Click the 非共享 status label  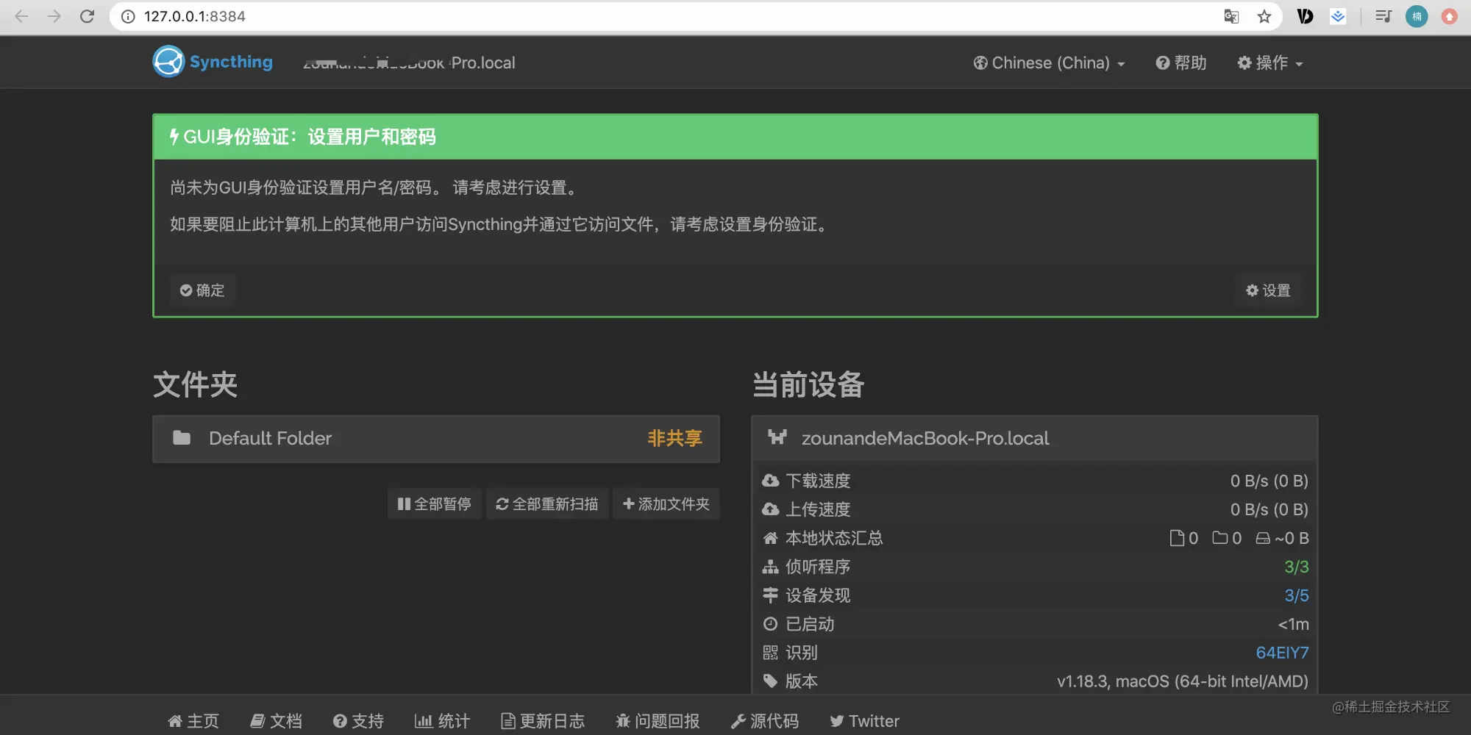(674, 438)
